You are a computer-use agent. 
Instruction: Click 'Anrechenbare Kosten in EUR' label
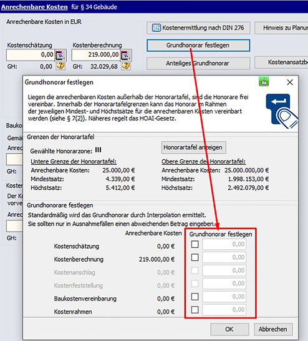pyautogui.click(x=44, y=22)
